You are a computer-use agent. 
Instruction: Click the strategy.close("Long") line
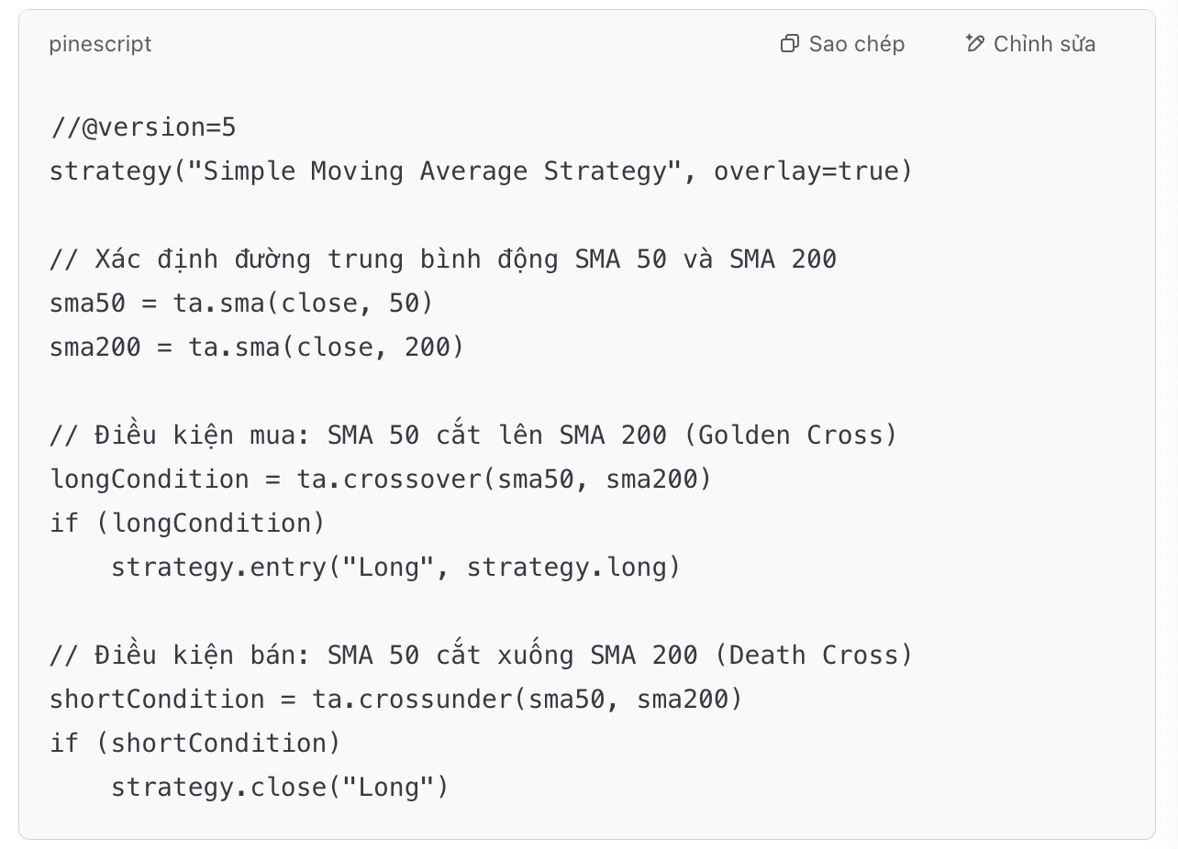279,787
